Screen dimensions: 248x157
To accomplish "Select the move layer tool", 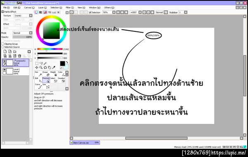I will [37, 67].
